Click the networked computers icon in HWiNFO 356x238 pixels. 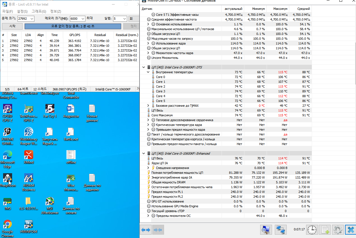pyautogui.click(x=281, y=230)
